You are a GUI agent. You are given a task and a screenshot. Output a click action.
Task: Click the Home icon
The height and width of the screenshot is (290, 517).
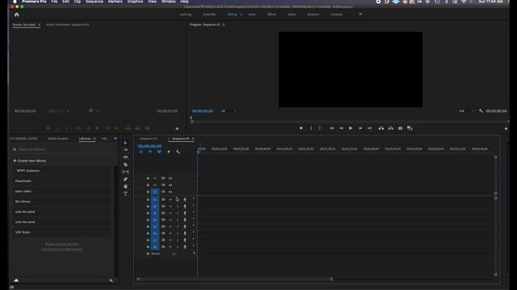pos(16,14)
